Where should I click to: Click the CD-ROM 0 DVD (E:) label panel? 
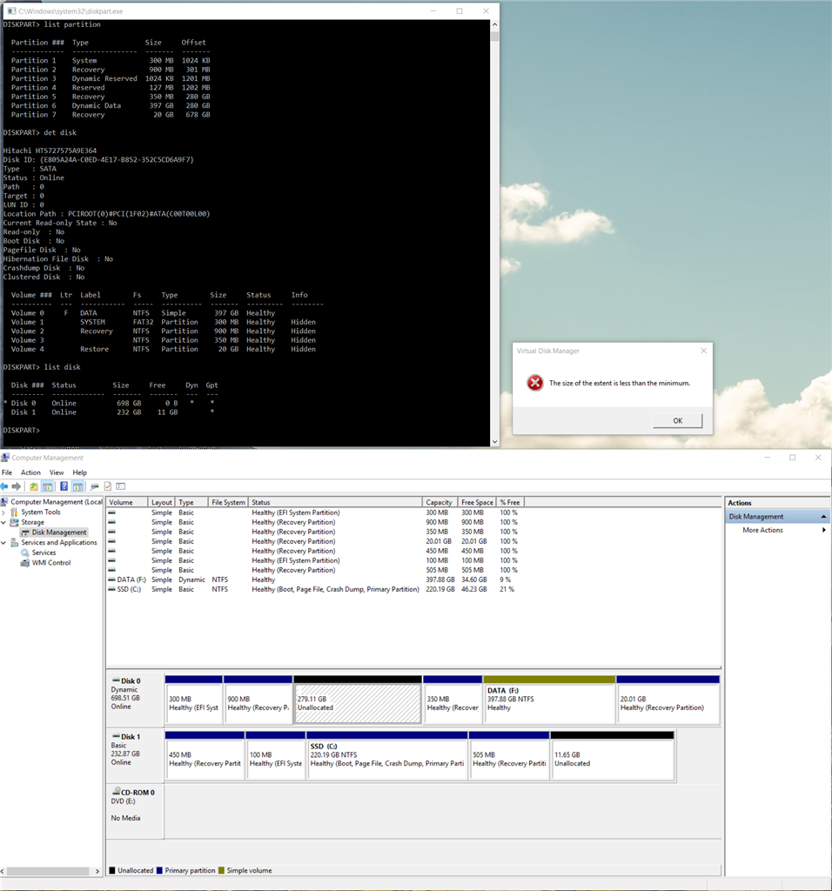coord(135,811)
